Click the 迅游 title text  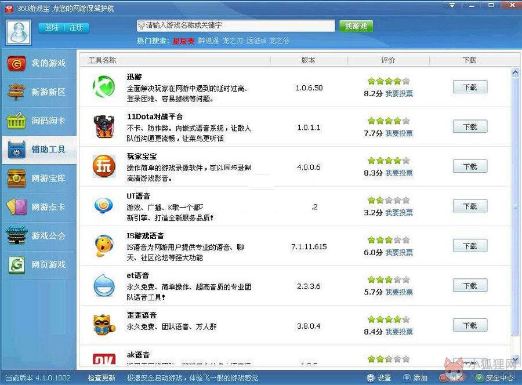click(134, 77)
